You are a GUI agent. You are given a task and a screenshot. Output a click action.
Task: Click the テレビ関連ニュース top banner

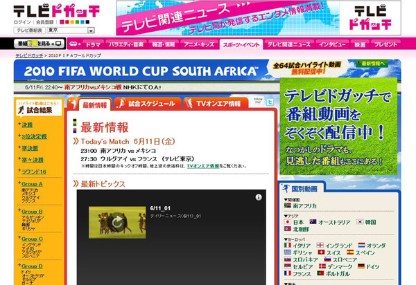pyautogui.click(x=259, y=18)
